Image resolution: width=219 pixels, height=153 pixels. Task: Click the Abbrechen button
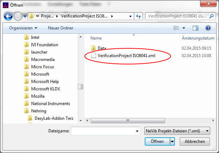(194, 141)
